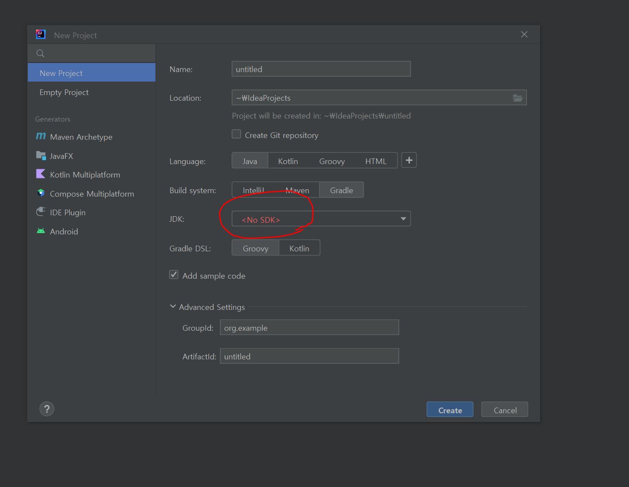Click the 'Build system:' label
The width and height of the screenshot is (629, 487).
tap(192, 190)
